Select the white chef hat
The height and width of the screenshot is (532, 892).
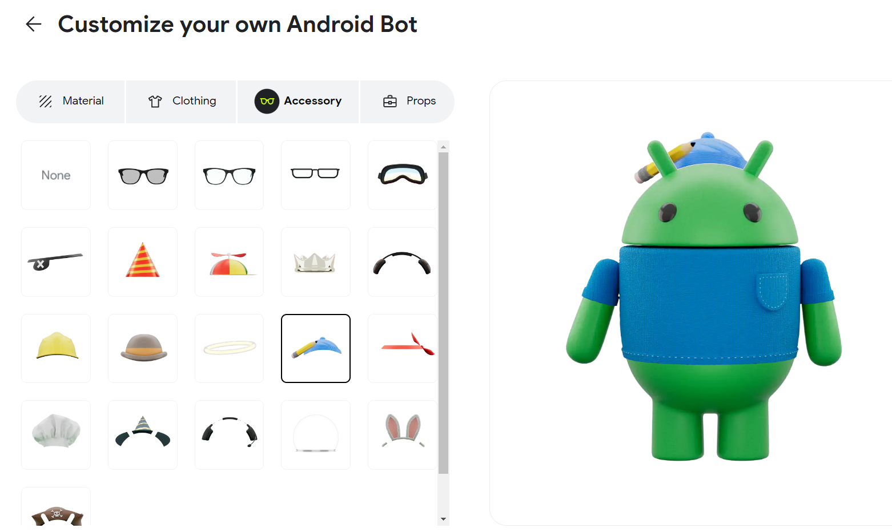[56, 435]
